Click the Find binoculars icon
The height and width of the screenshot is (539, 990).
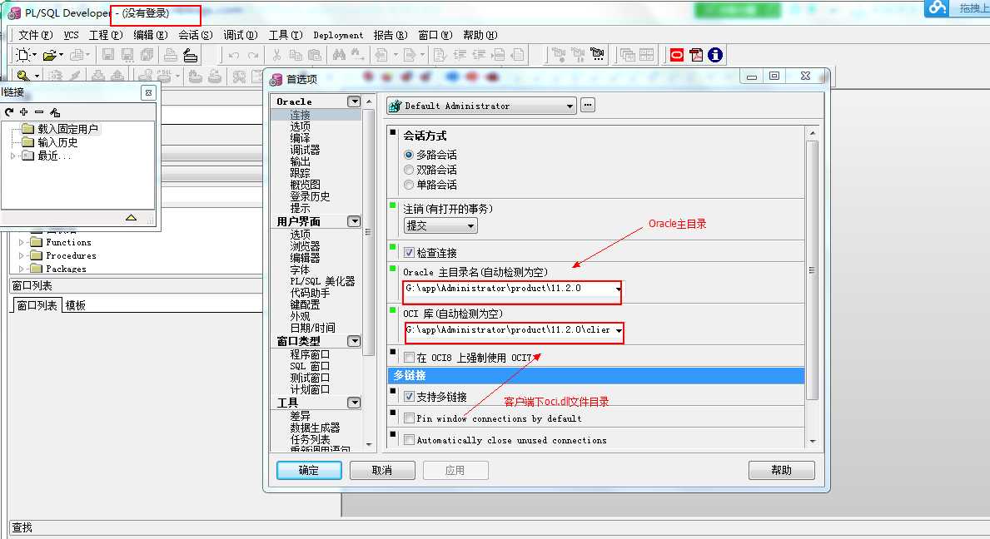(x=339, y=55)
